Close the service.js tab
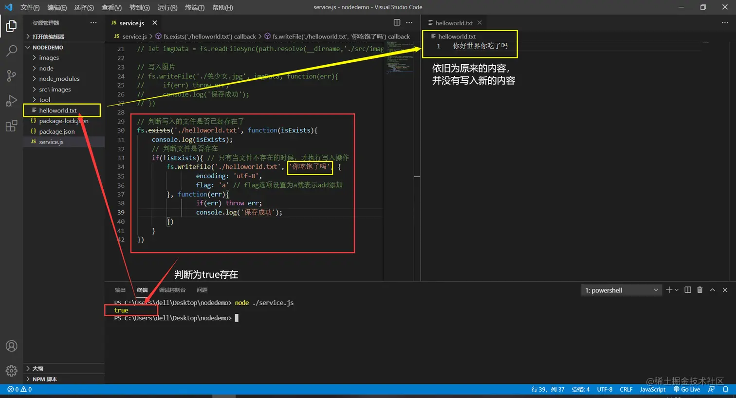This screenshot has height=398, width=736. tap(155, 23)
